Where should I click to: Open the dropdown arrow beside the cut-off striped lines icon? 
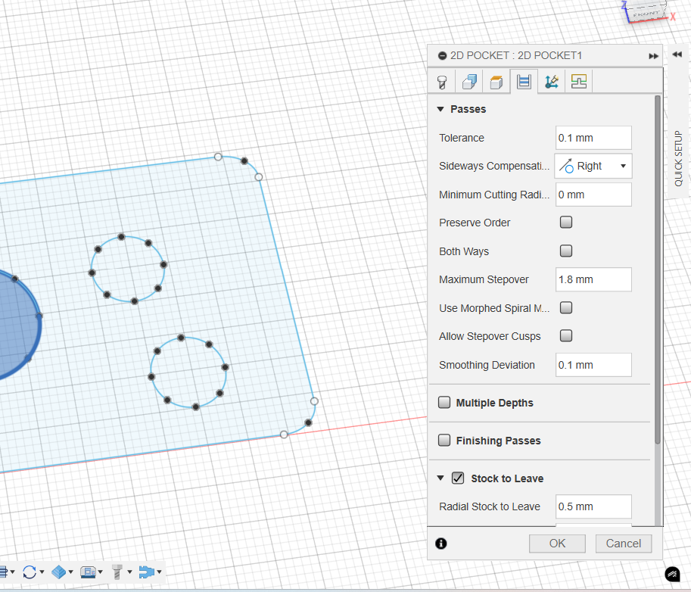point(12,572)
